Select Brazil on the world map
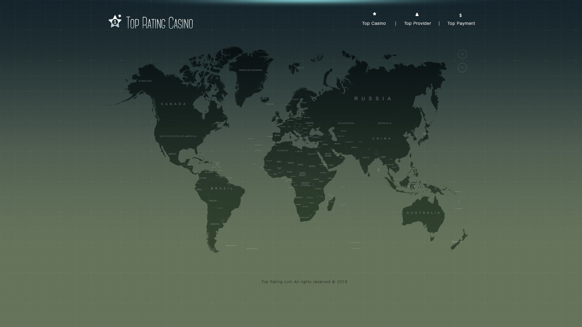Screen dimensions: 582x327 click(222, 188)
